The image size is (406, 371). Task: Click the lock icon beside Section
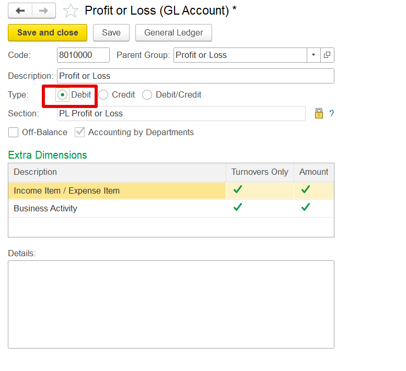point(319,113)
